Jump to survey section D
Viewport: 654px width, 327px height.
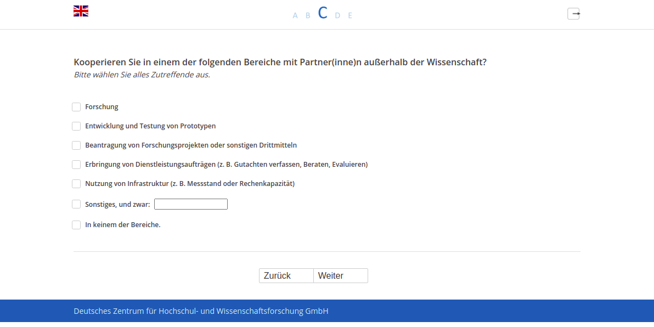pos(338,16)
